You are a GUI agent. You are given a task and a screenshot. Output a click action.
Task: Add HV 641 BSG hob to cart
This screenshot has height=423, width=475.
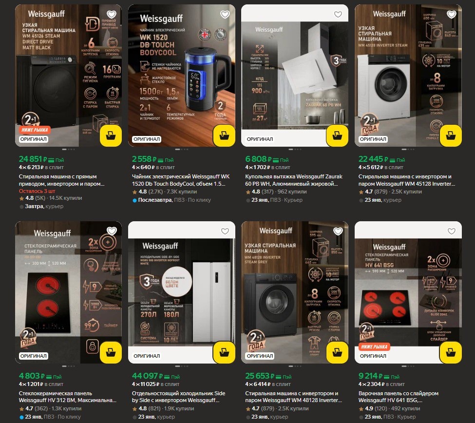(x=451, y=352)
